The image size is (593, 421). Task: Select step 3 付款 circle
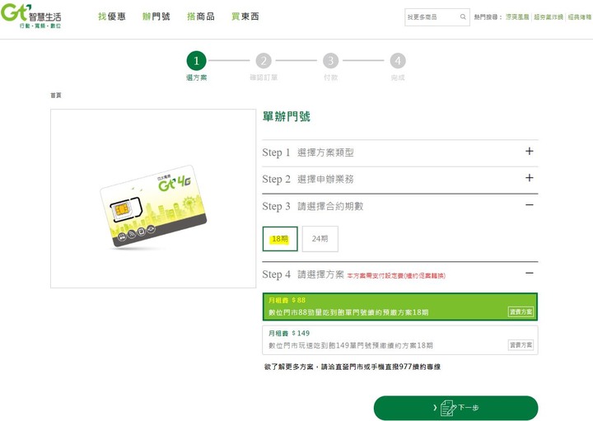click(x=330, y=61)
